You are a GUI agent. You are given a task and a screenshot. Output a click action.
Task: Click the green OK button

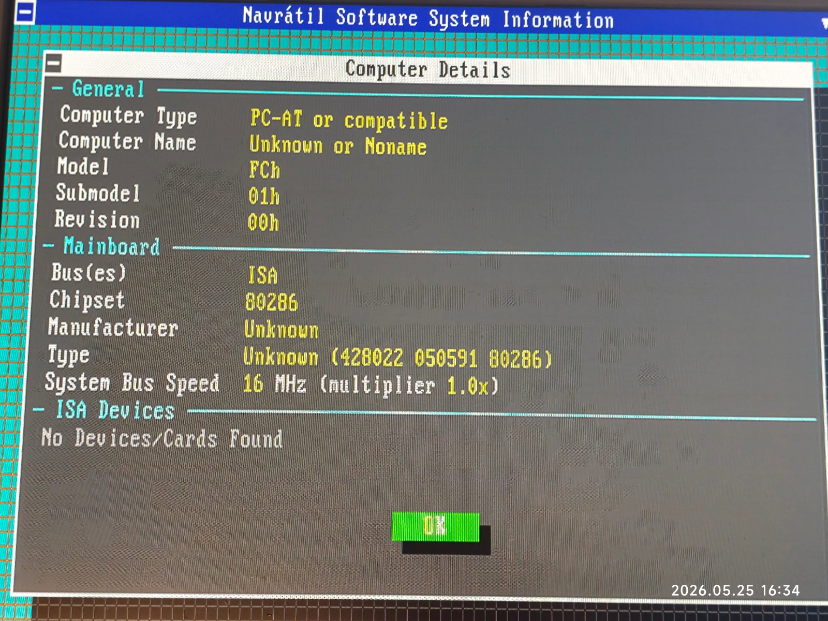tap(435, 526)
